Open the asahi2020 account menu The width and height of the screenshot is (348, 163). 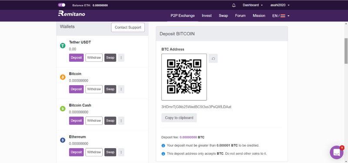click(x=280, y=5)
